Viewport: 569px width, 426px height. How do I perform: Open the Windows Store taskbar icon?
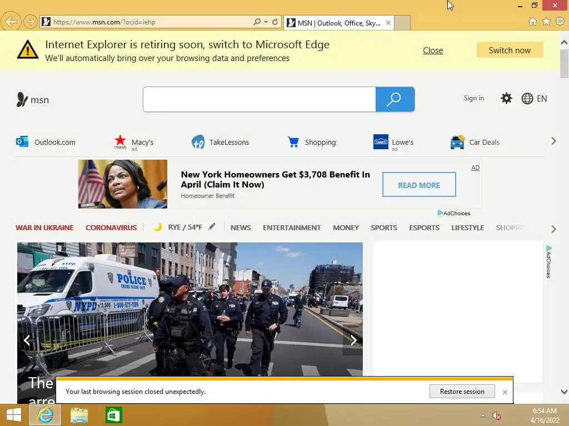[x=113, y=415]
